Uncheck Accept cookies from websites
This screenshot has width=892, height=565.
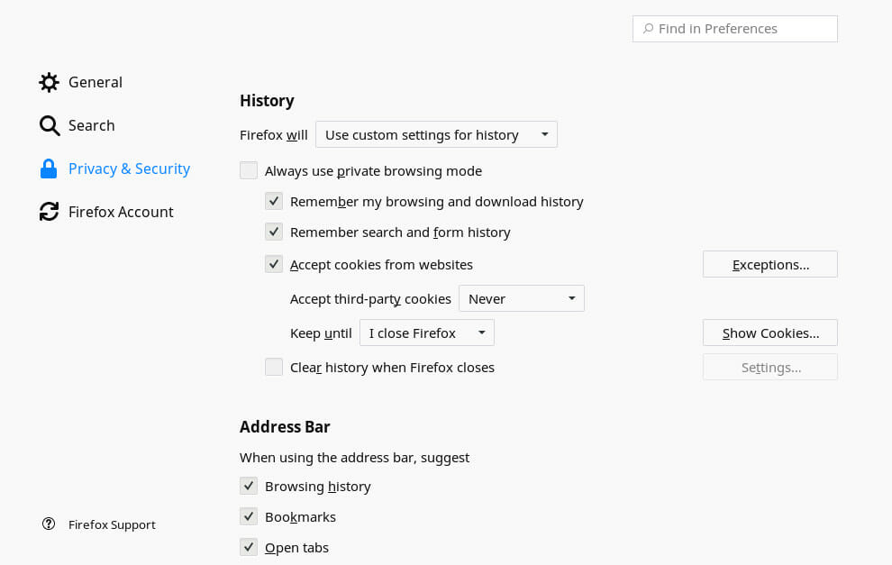(x=274, y=264)
